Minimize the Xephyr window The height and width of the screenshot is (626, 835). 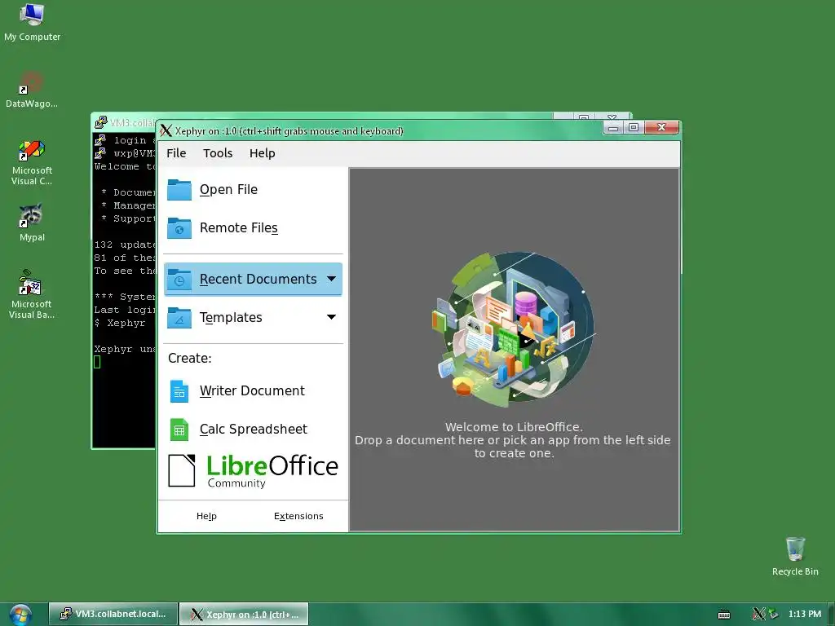point(613,127)
